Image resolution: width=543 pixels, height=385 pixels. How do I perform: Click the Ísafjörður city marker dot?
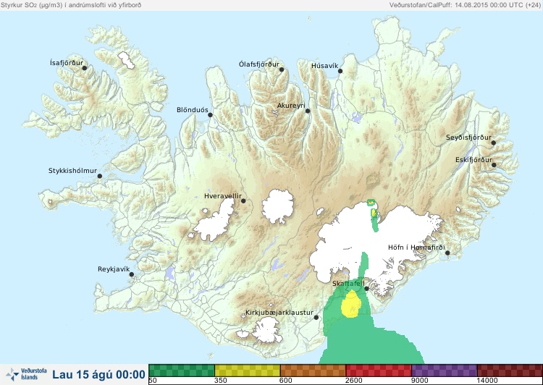[84, 68]
